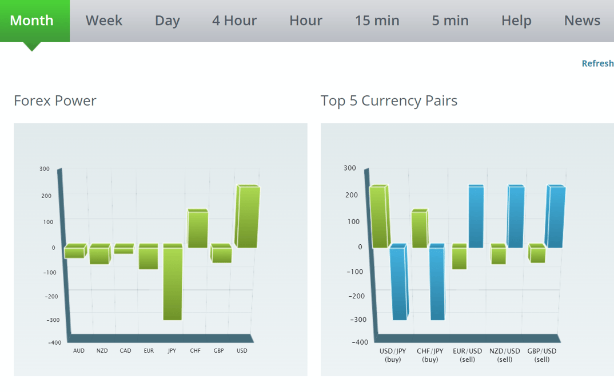614x392 pixels.
Task: Open the 5 min tab
Action: coord(450,21)
